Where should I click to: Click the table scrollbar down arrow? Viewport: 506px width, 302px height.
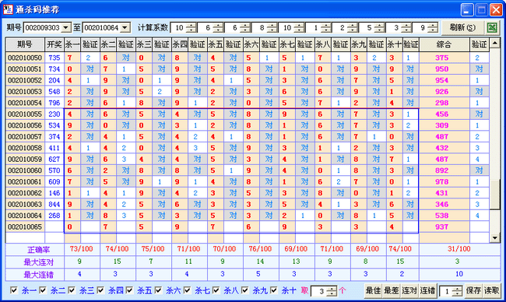click(494, 238)
